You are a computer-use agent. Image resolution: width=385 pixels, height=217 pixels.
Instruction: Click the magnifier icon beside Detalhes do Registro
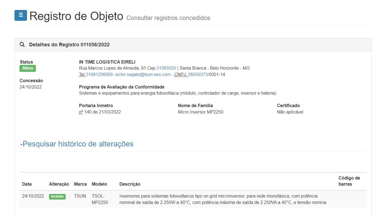[x=22, y=45]
